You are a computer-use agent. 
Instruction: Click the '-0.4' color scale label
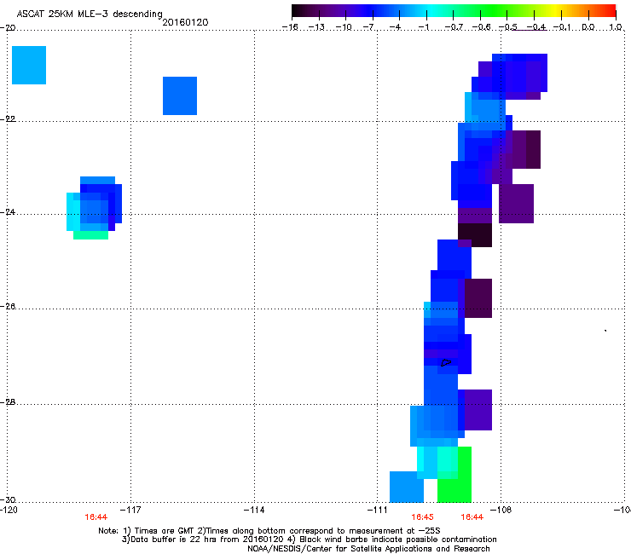[535, 27]
